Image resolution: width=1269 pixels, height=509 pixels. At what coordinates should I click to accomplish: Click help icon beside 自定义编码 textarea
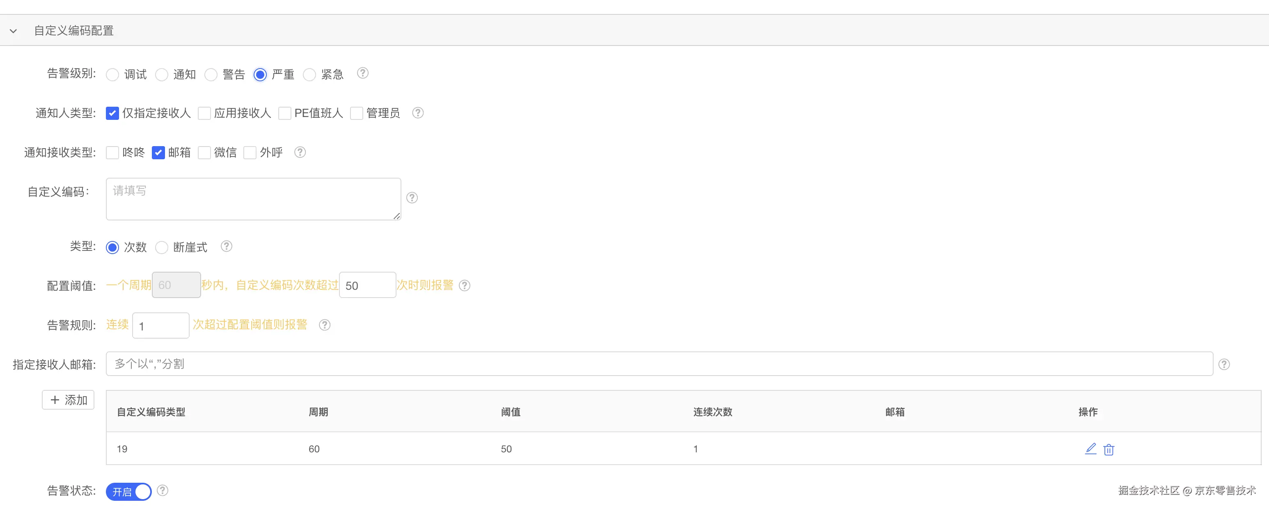[412, 197]
